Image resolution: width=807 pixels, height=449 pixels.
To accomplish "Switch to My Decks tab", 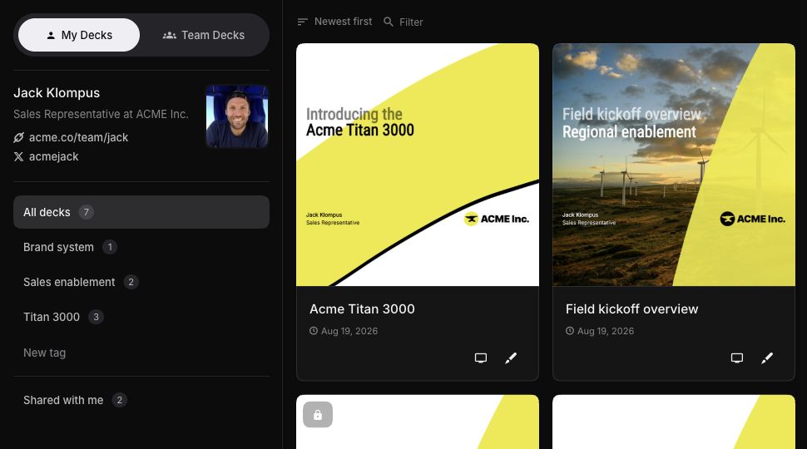I will click(79, 35).
